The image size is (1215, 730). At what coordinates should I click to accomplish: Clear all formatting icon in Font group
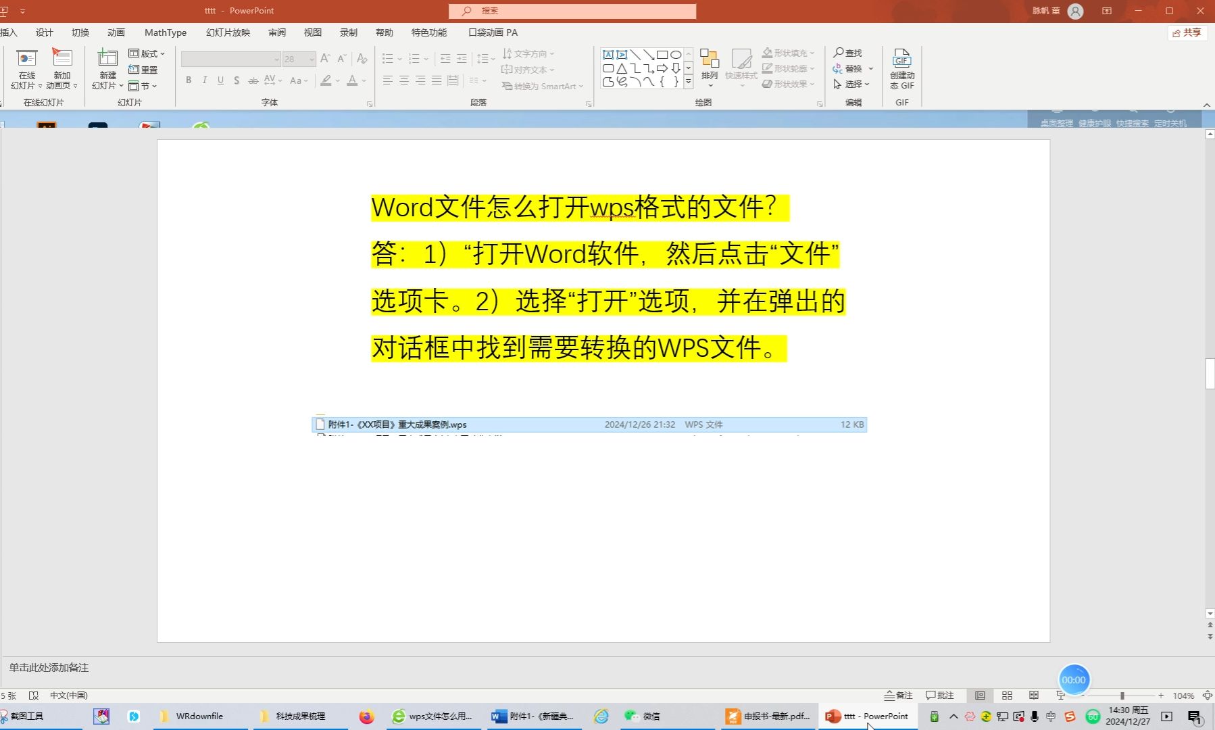362,59
